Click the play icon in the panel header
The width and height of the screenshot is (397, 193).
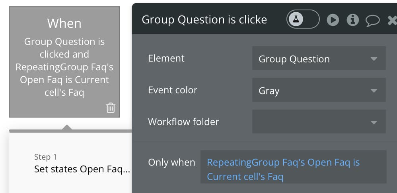click(x=333, y=20)
